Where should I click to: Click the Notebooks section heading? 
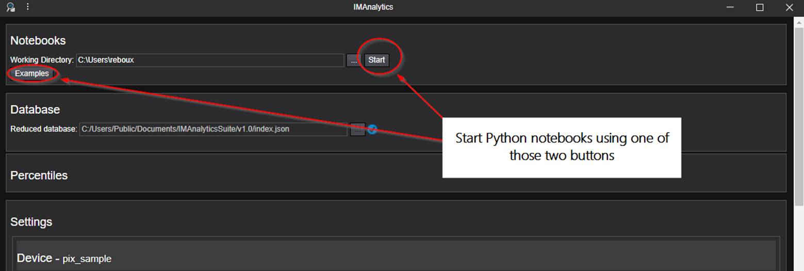tap(38, 41)
